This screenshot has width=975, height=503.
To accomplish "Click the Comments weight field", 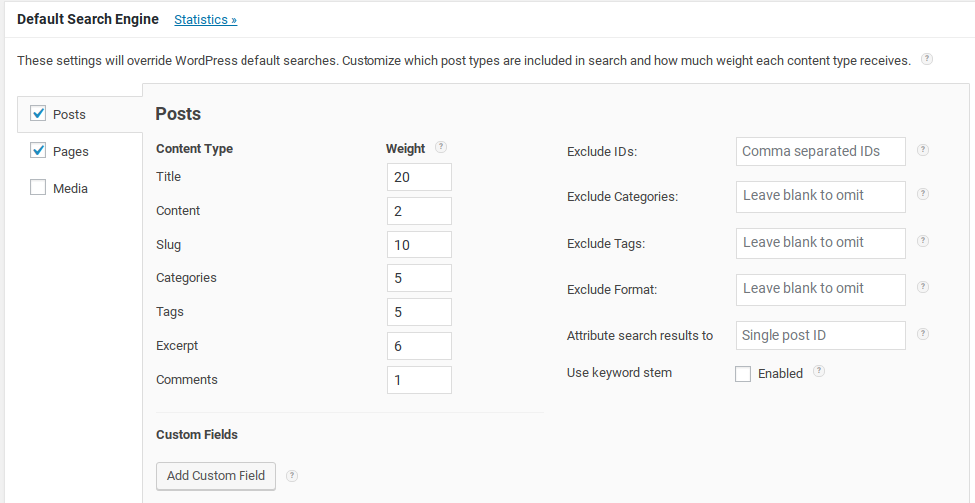I will coord(419,380).
